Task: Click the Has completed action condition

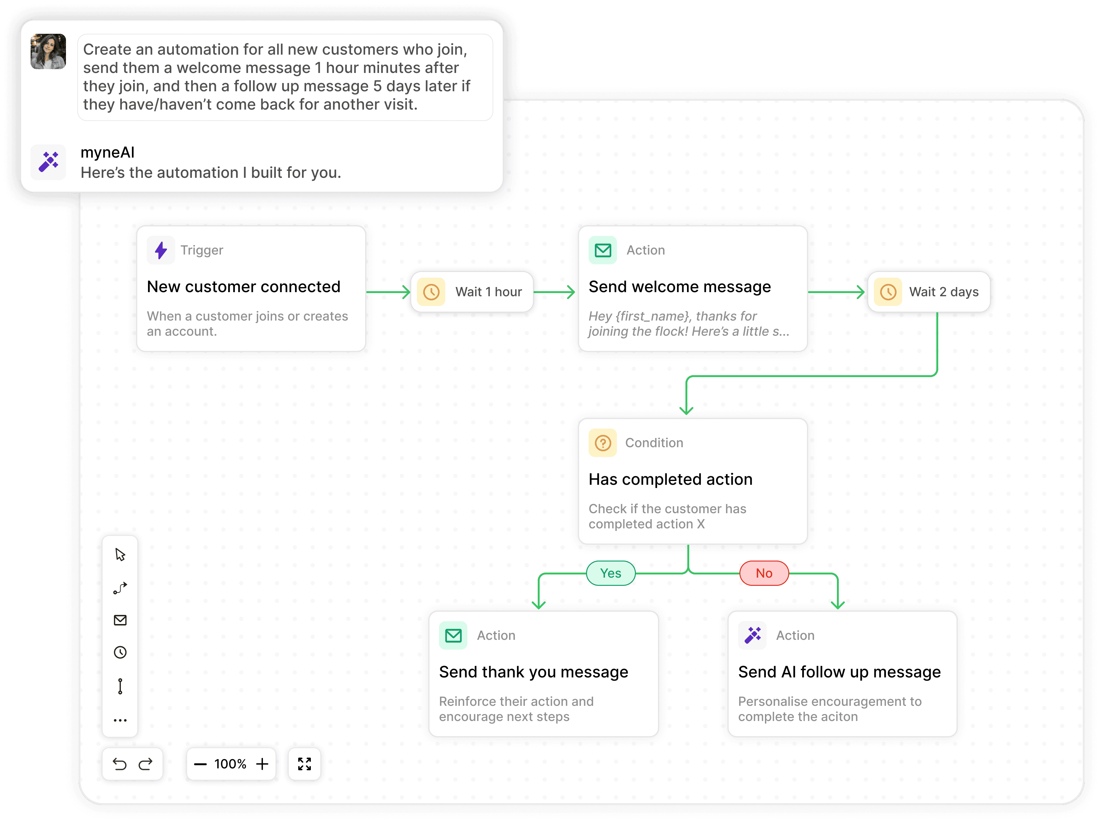Action: 692,481
